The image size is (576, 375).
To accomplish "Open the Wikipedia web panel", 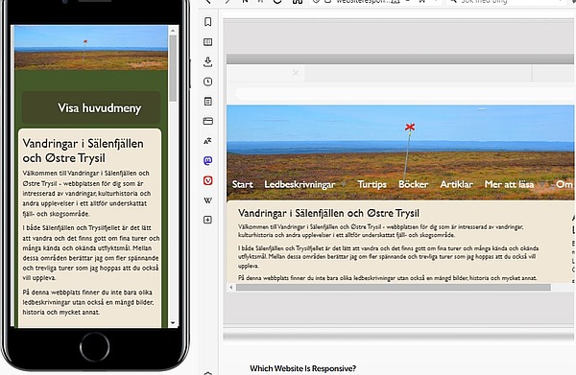I will click(208, 200).
